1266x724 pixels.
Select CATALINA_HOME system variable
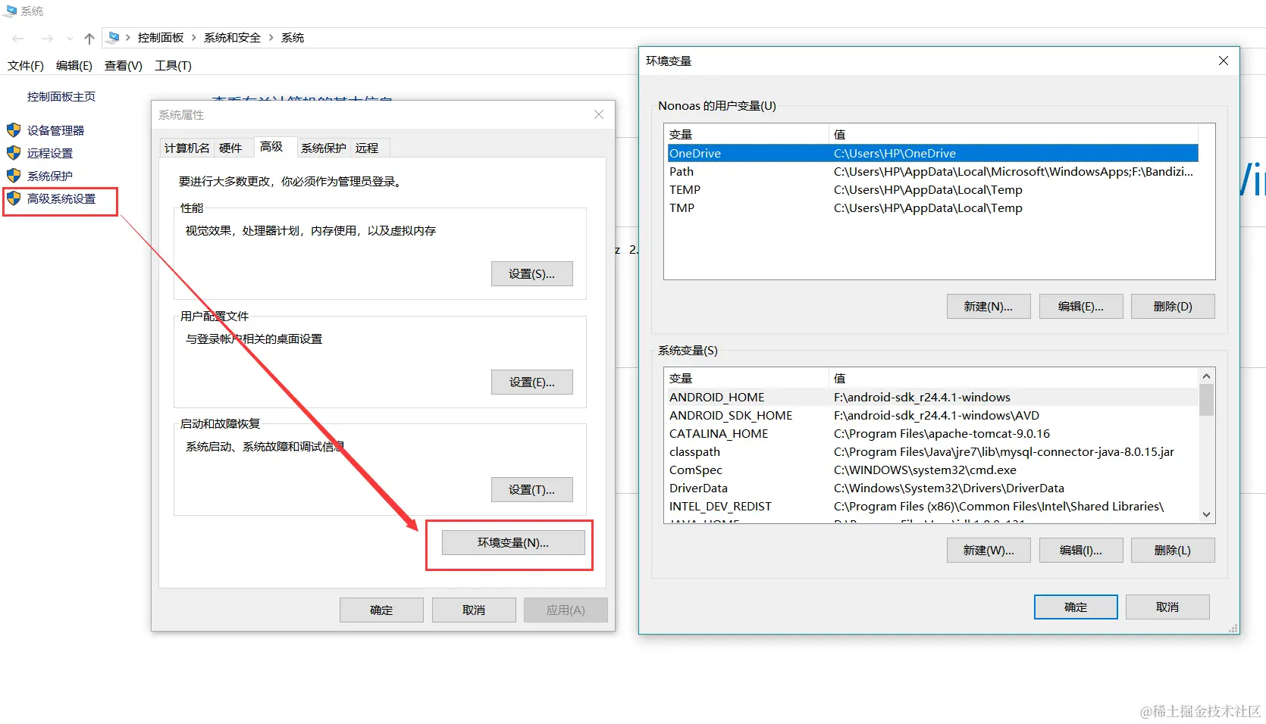[x=932, y=433]
